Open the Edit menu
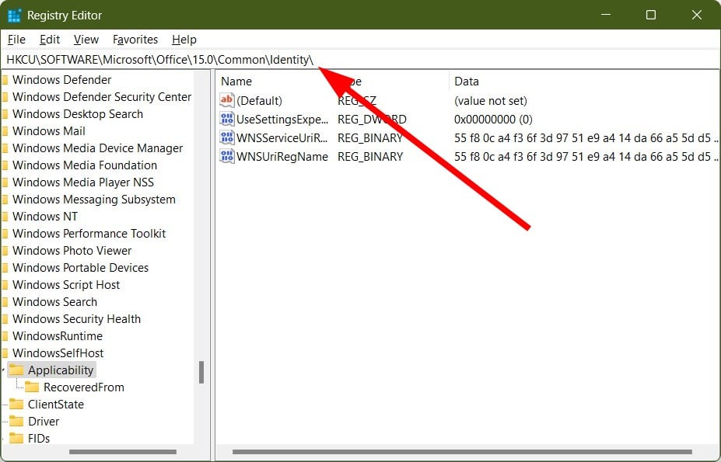Screen dimensions: 721x462 (50, 40)
